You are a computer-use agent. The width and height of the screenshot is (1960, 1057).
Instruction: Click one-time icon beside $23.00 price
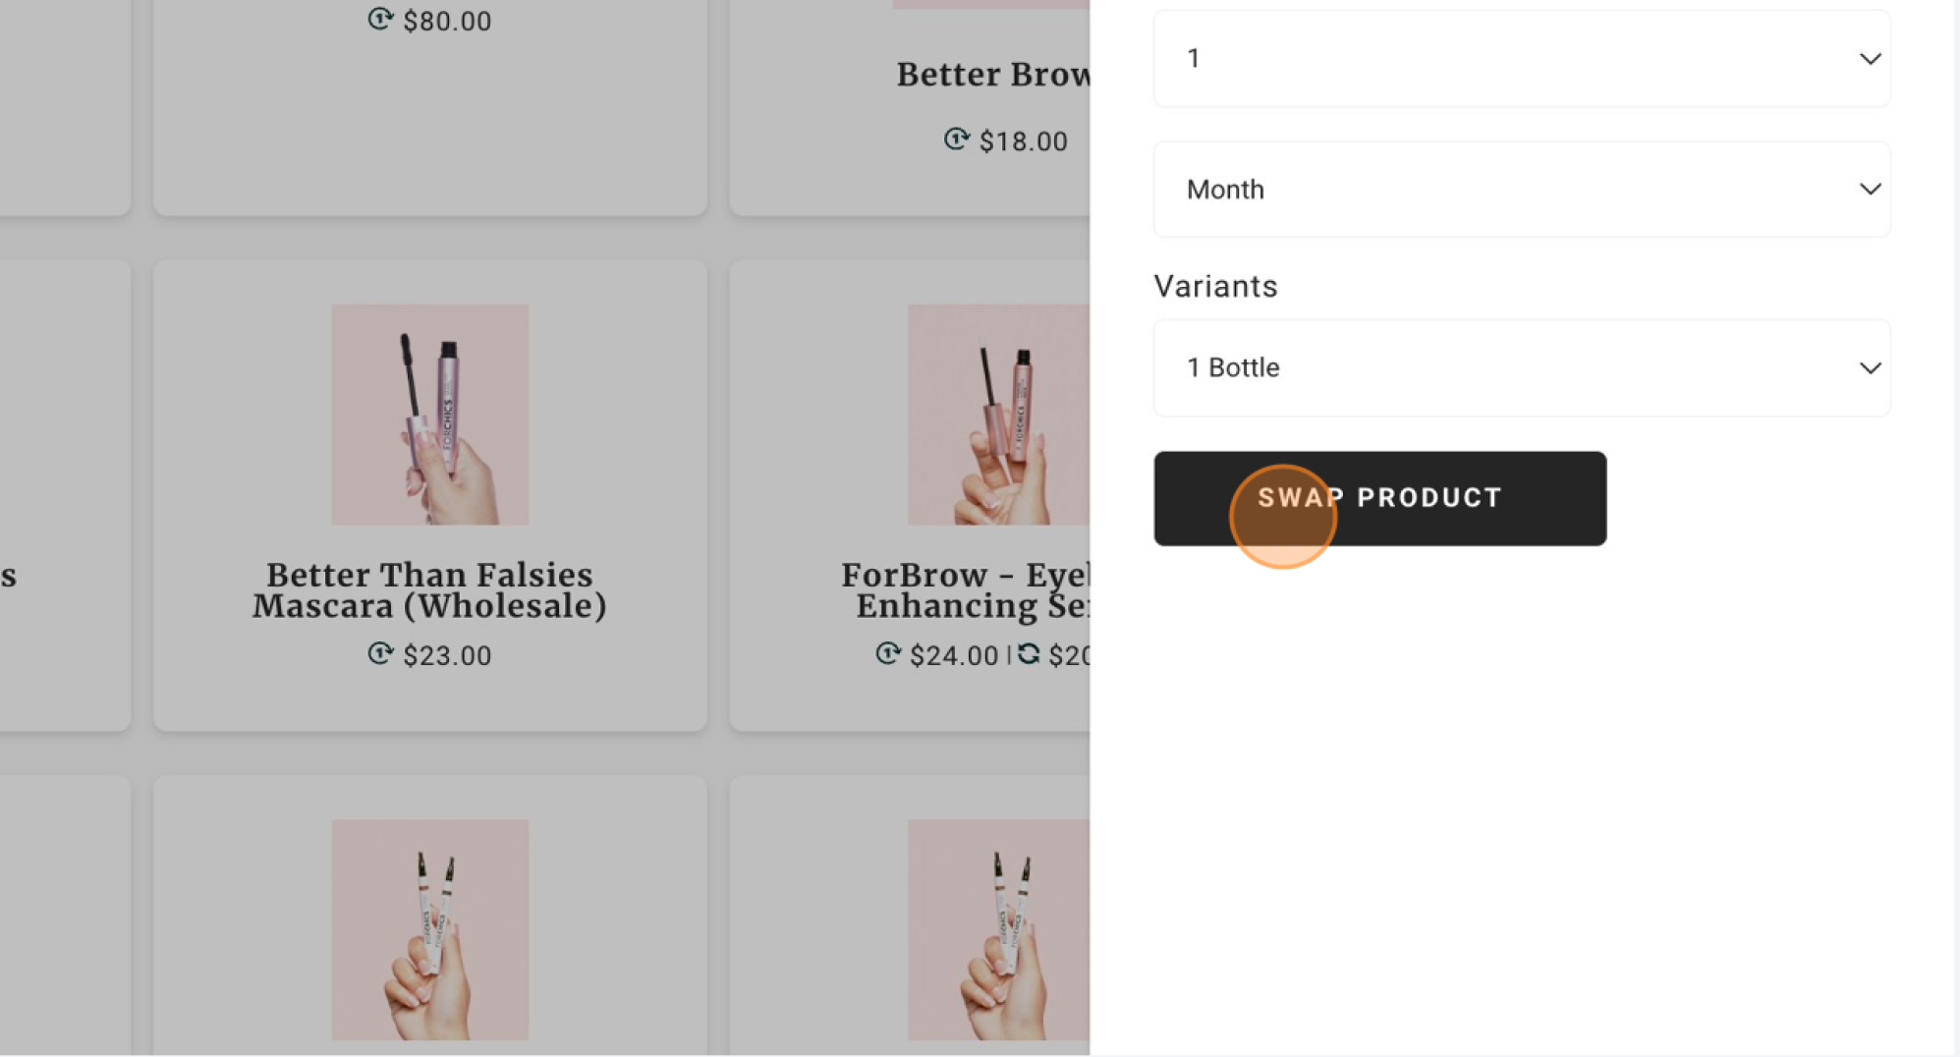(x=380, y=653)
